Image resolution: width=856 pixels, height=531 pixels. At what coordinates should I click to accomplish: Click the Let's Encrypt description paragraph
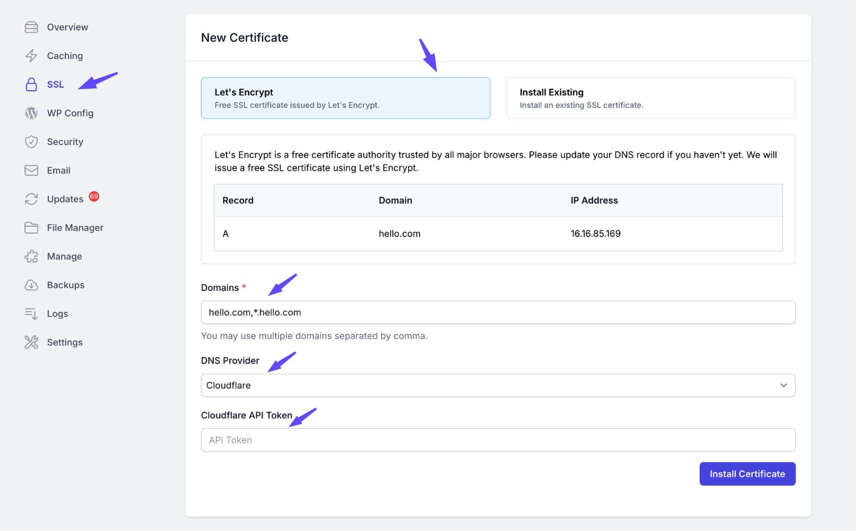[496, 161]
